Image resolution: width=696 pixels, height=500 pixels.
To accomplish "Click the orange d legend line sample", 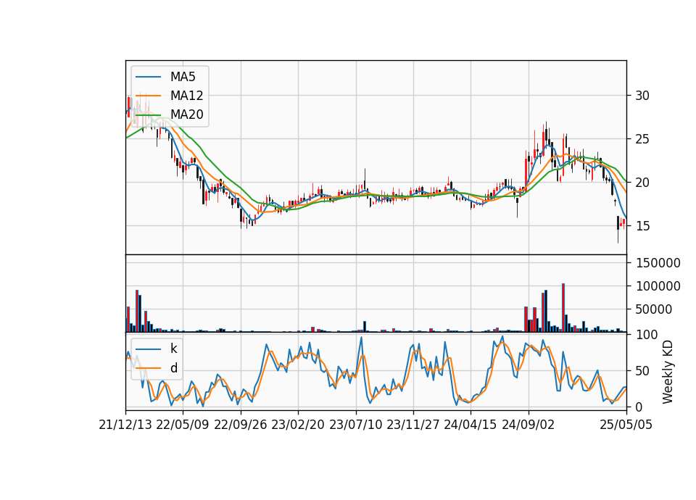I will coord(148,368).
